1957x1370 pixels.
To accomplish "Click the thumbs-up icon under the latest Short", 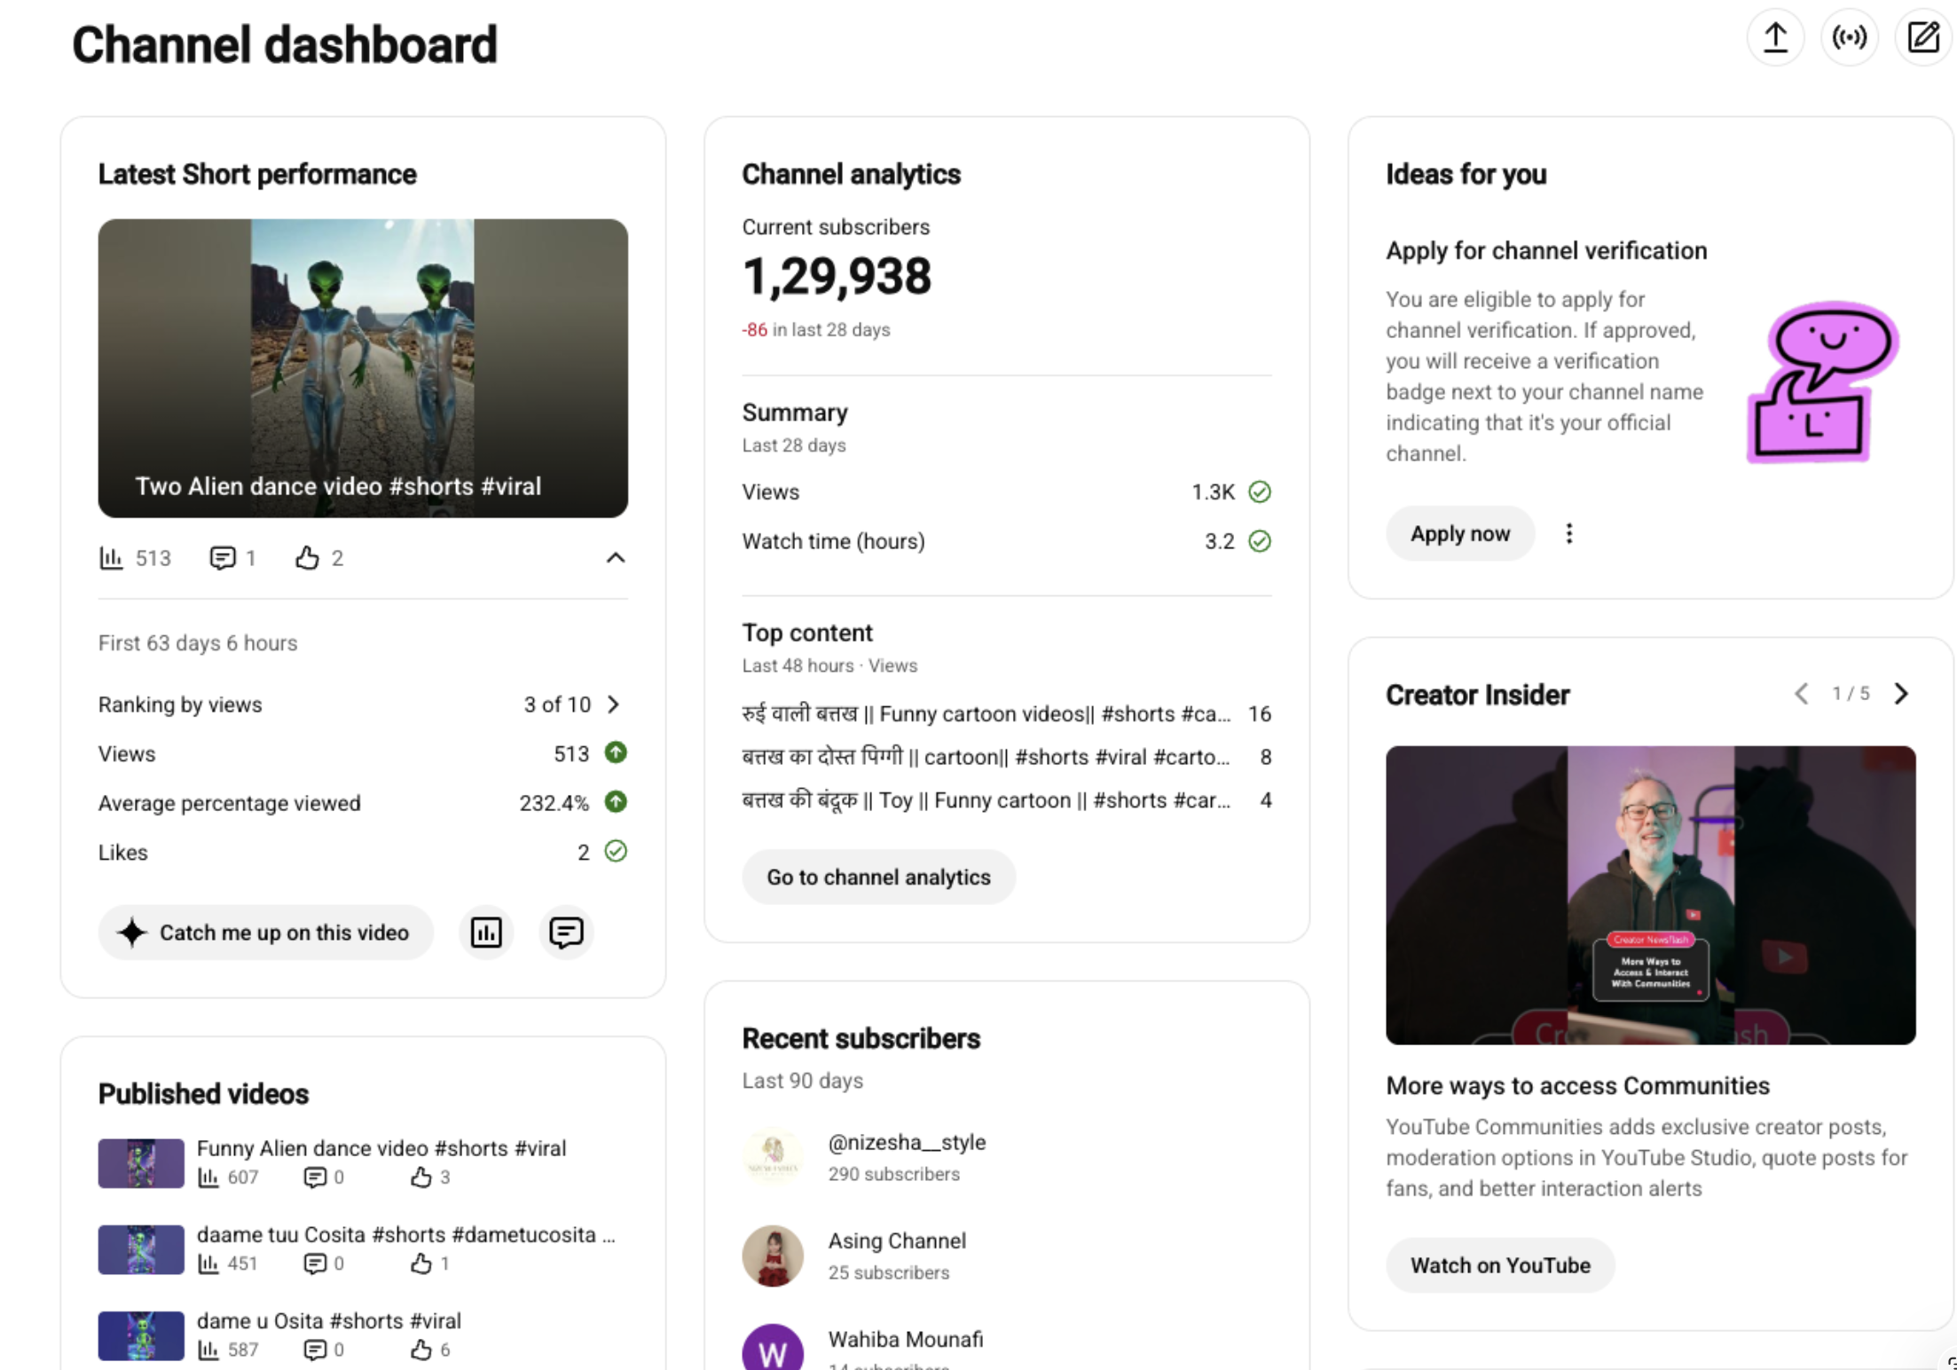I will (307, 558).
